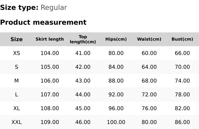Viewport: 199px width, 129px height.
Task: Click the S size row label
Action: point(16,67)
